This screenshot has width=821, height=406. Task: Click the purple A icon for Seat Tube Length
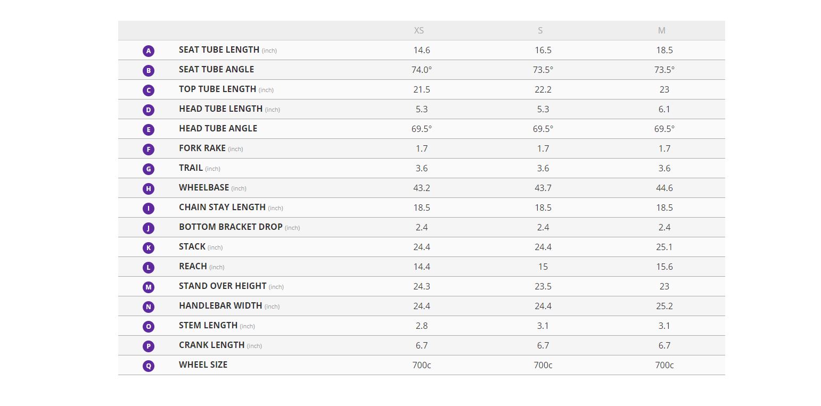click(x=149, y=51)
